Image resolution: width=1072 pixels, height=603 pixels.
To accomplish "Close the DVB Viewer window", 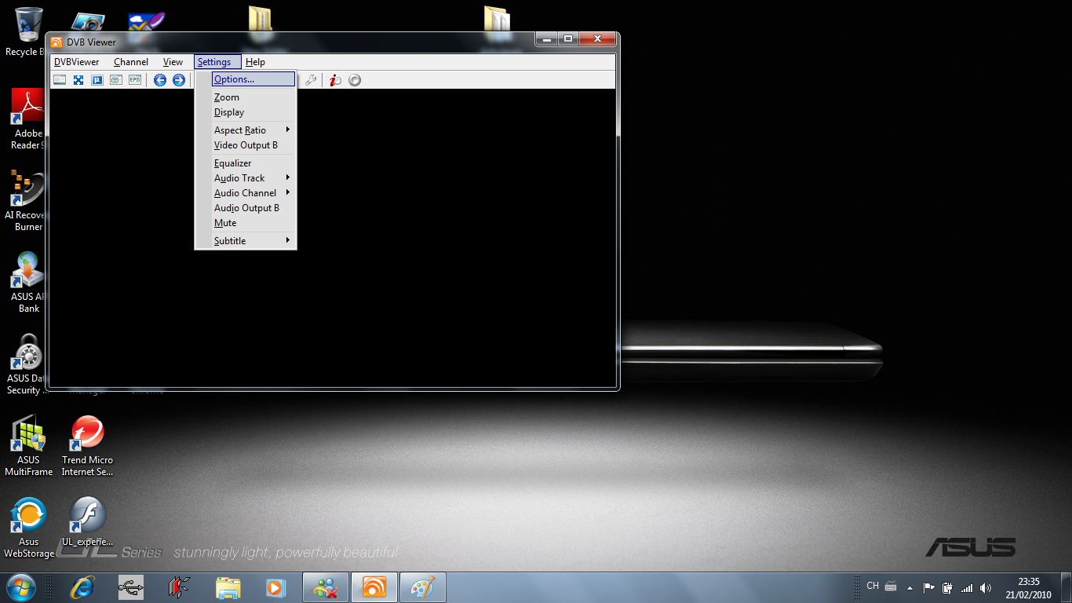I will pyautogui.click(x=596, y=38).
